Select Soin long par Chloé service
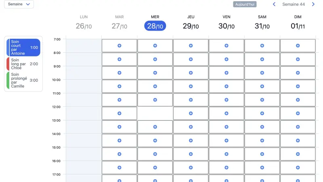The width and height of the screenshot is (323, 182). (23, 64)
